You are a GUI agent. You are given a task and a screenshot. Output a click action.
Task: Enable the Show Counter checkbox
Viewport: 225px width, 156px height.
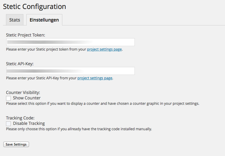(x=8, y=98)
